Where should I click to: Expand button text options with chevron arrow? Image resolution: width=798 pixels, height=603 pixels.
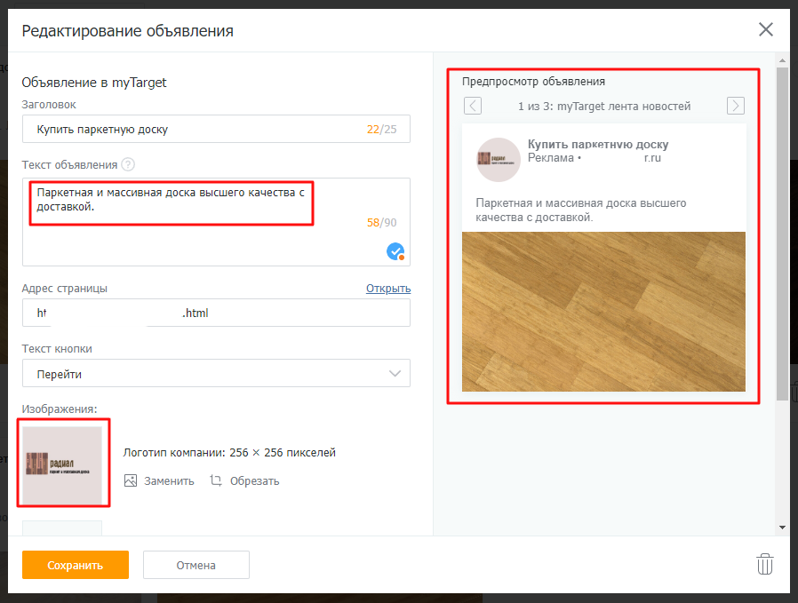395,374
